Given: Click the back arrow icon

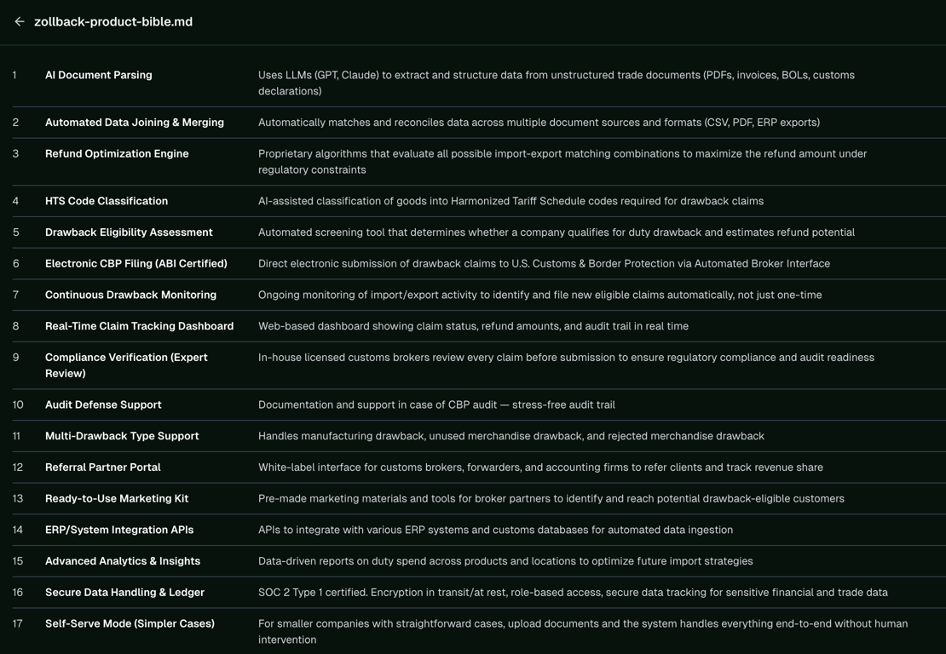Looking at the screenshot, I should pyautogui.click(x=20, y=21).
